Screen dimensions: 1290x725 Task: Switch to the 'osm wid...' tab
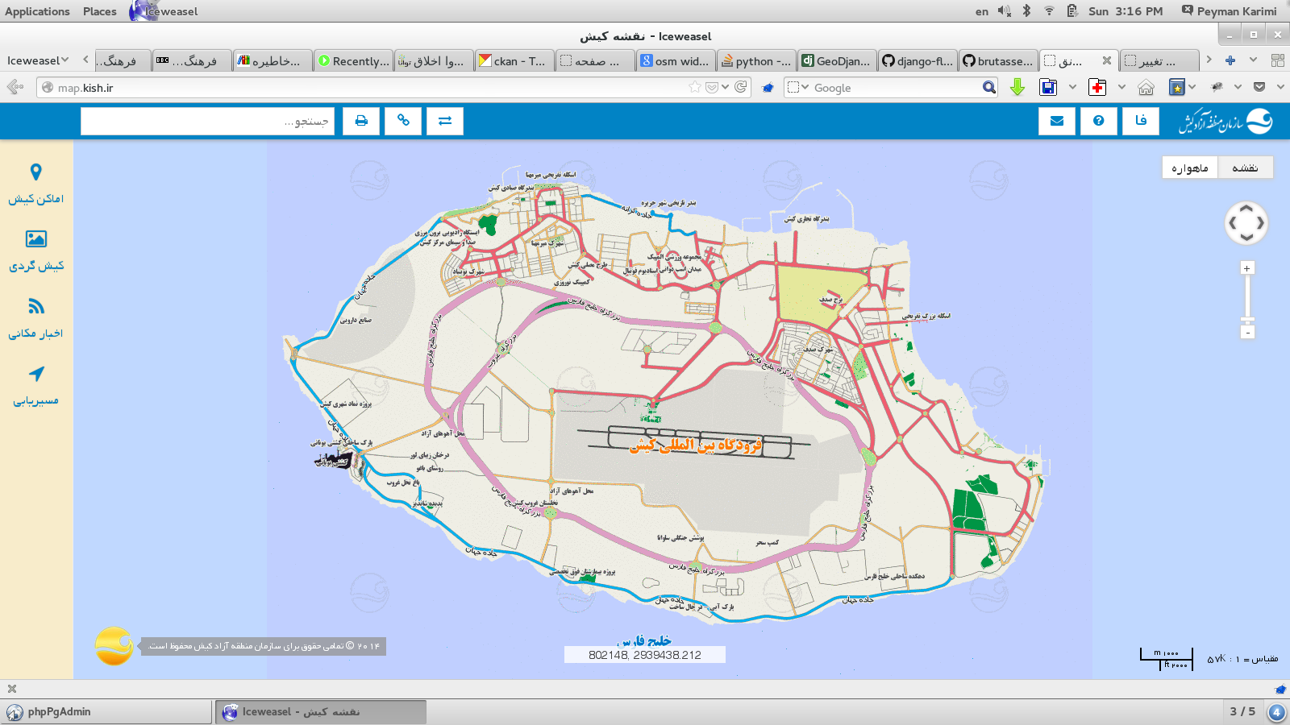tap(676, 60)
